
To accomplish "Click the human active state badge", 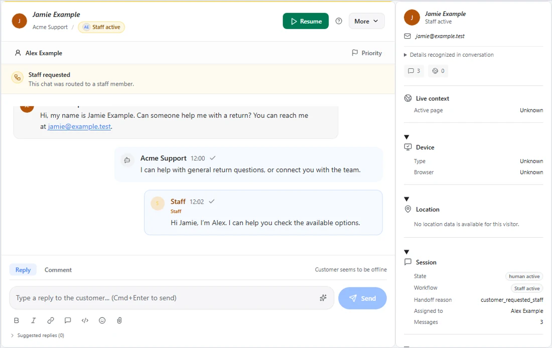I will pos(524,276).
